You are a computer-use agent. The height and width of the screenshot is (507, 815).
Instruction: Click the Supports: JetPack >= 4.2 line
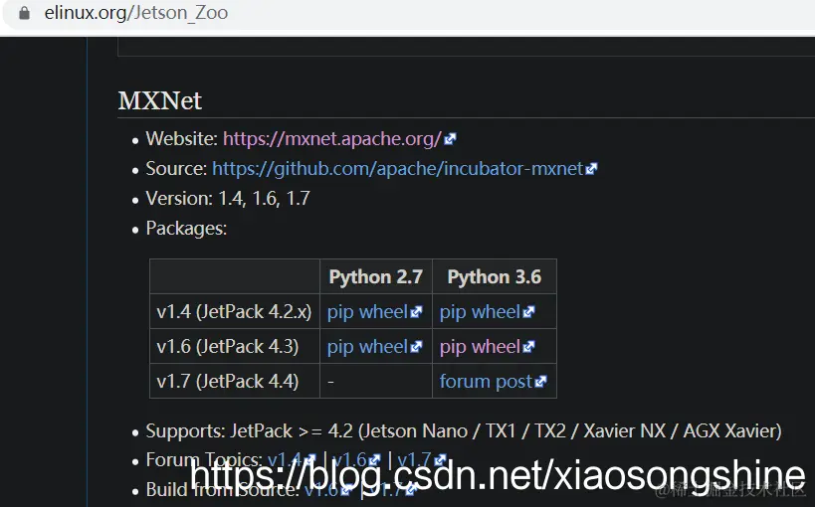(464, 431)
